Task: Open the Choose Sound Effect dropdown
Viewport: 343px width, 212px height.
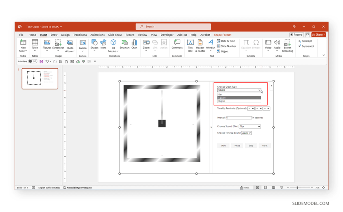Action: 250,126
